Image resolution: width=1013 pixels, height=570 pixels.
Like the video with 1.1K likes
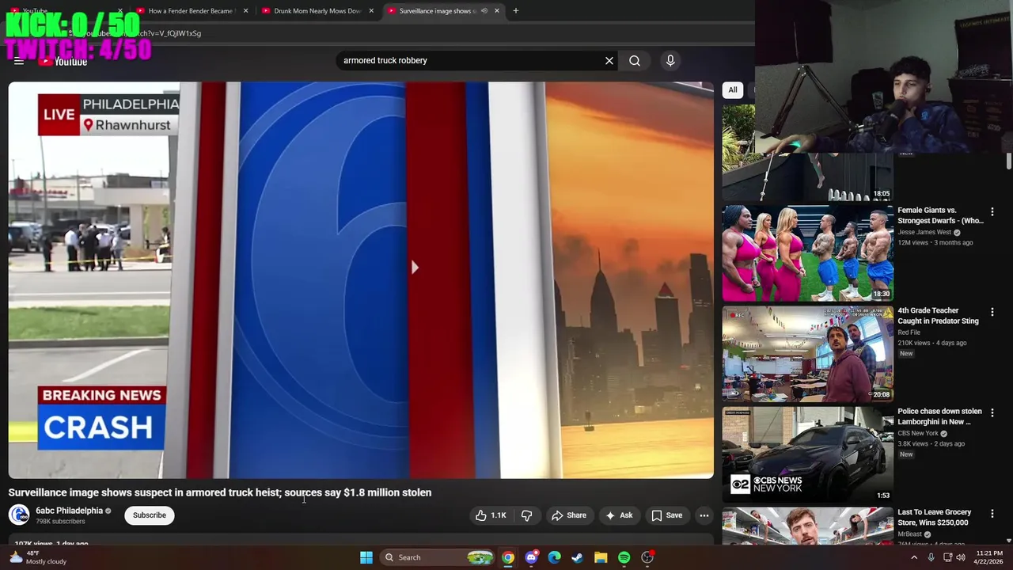(491, 515)
